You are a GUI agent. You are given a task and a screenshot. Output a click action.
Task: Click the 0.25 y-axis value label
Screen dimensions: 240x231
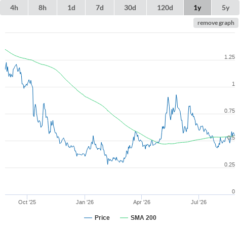pyautogui.click(x=229, y=164)
